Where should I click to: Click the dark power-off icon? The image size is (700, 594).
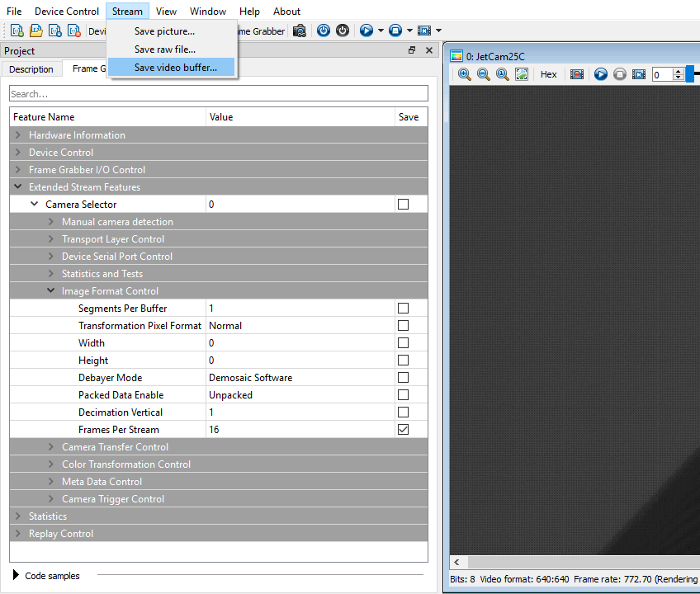[343, 31]
